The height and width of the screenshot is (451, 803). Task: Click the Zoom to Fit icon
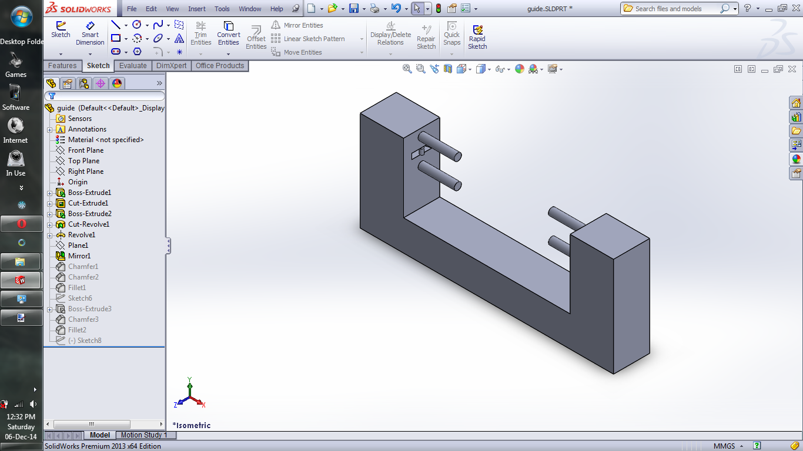(407, 69)
